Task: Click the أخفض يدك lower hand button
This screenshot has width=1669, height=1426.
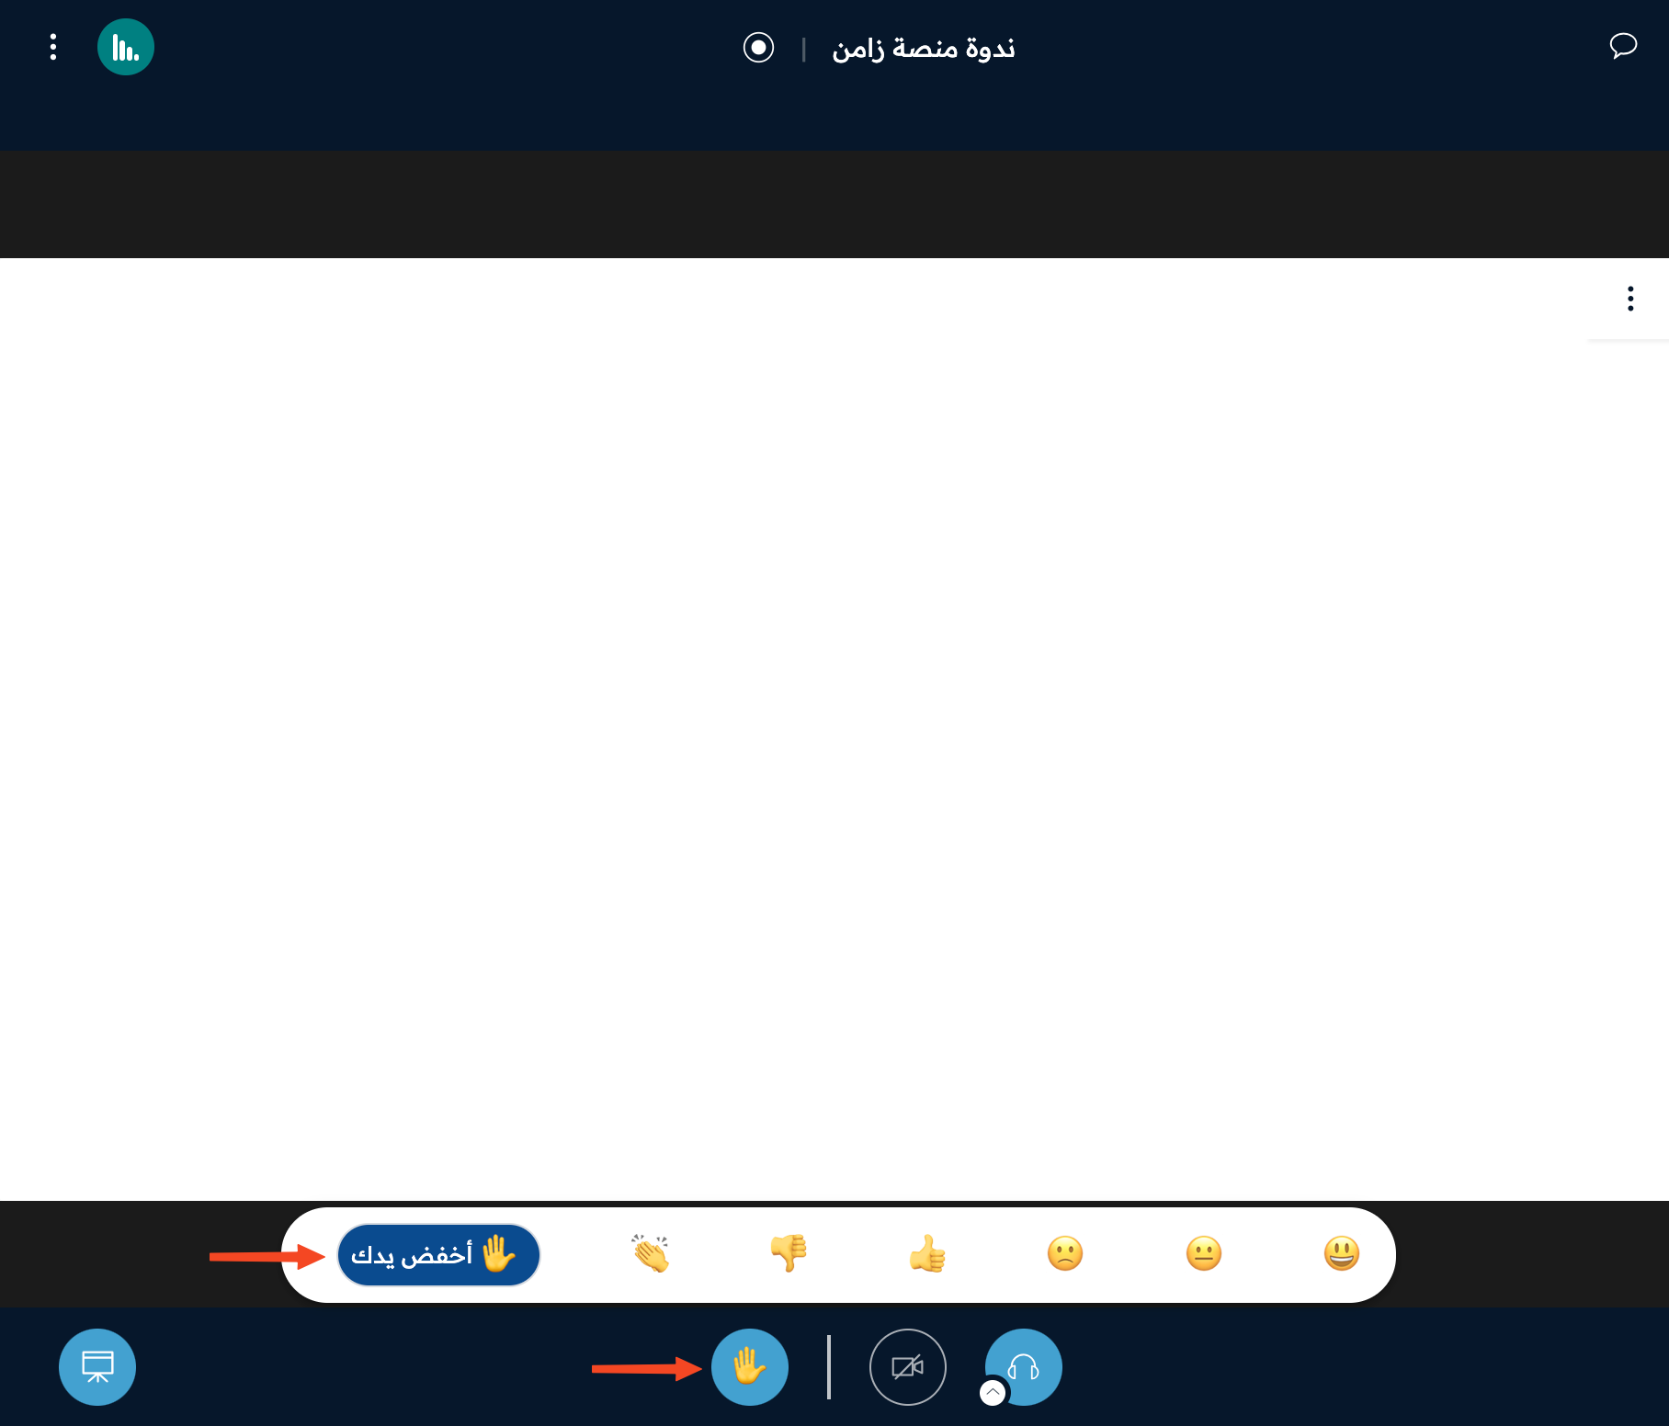Action: click(438, 1254)
